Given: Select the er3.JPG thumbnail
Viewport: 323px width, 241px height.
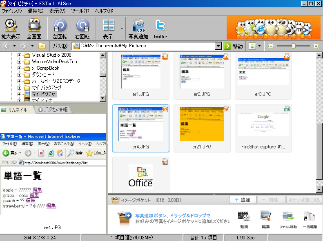Looking at the screenshot, I should coord(263,76).
